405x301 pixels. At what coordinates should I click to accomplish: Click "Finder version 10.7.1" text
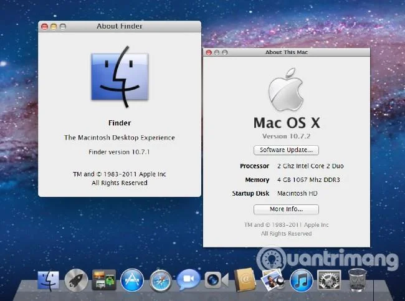pyautogui.click(x=119, y=152)
